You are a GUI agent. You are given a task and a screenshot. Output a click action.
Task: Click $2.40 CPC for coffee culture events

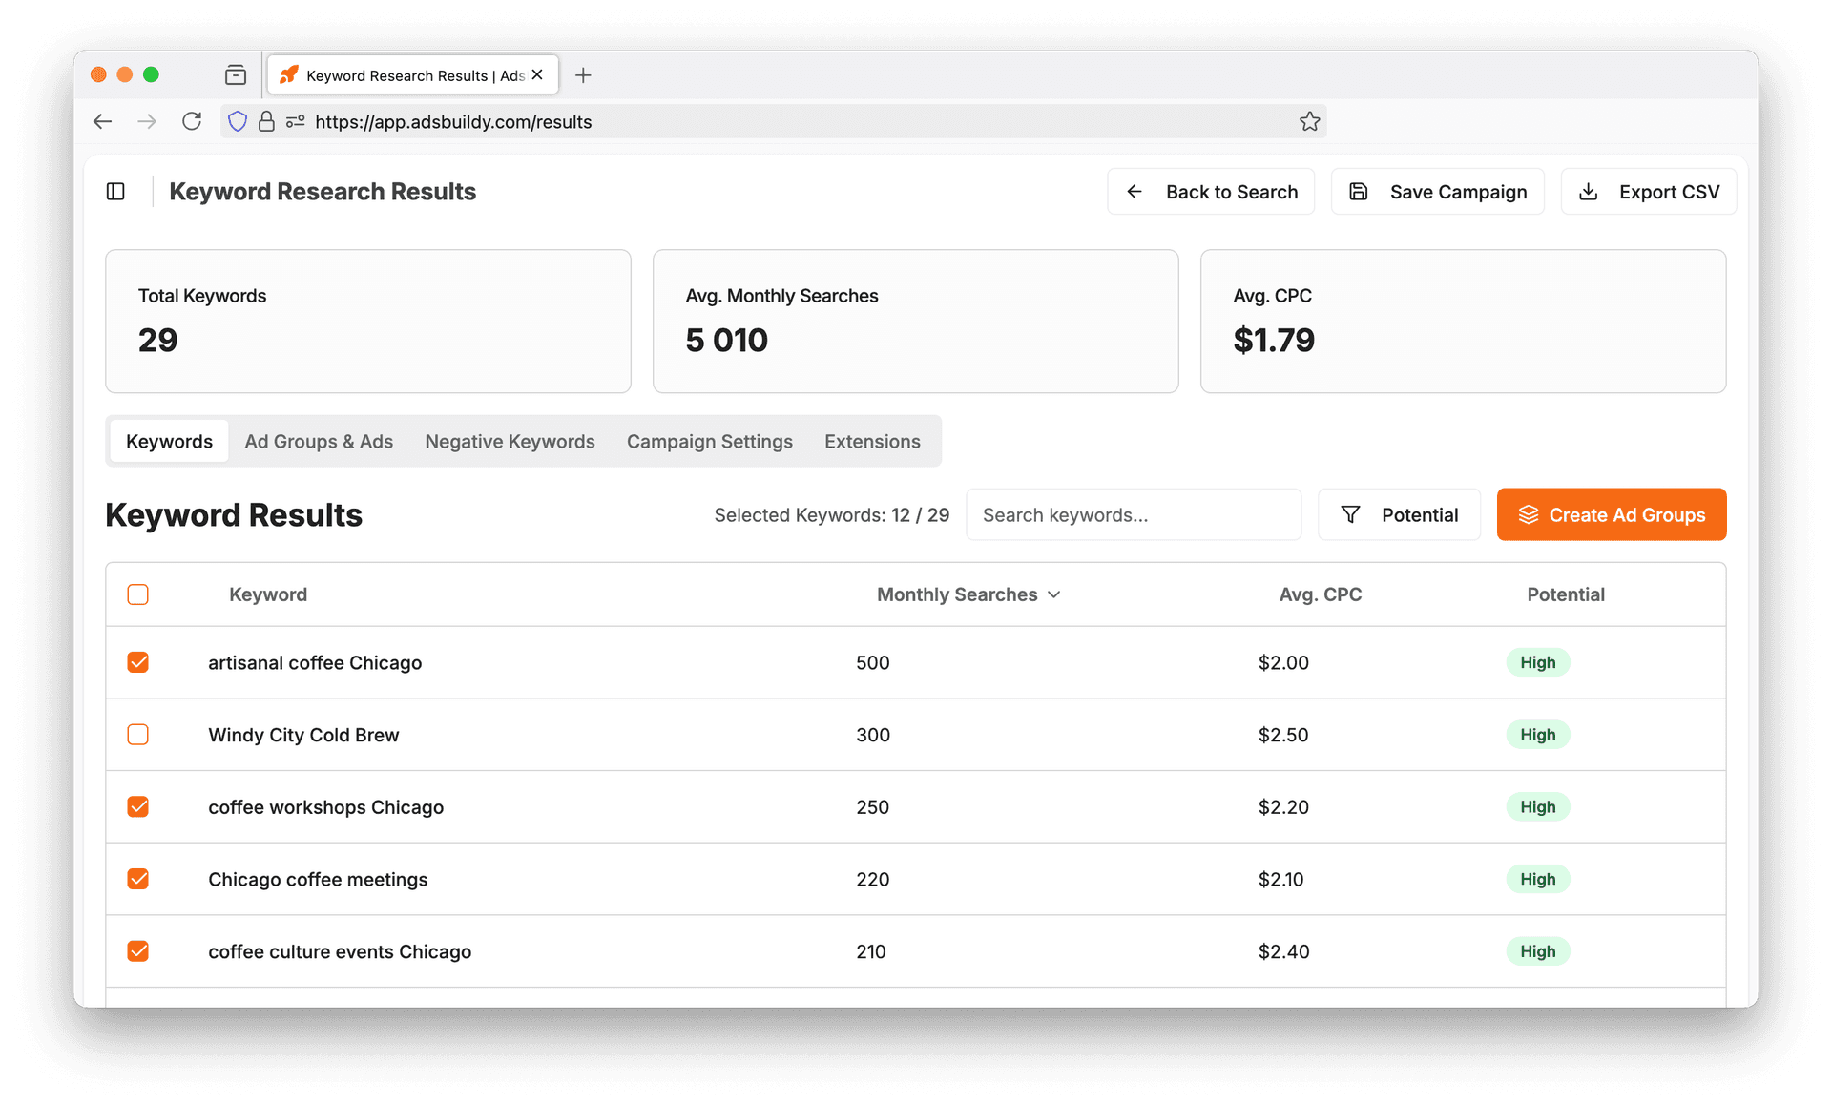coord(1283,951)
